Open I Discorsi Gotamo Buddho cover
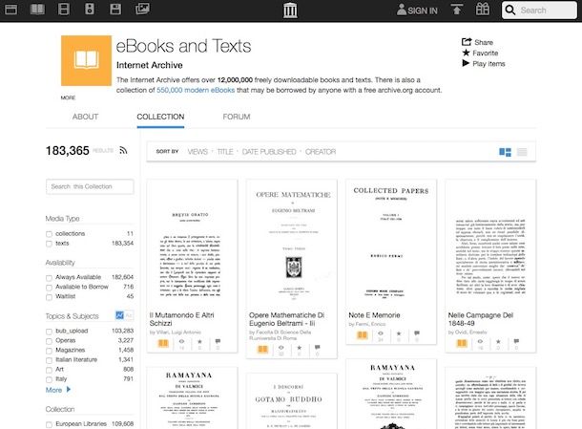Screen dimensions: 582x429 pyautogui.click(x=291, y=401)
